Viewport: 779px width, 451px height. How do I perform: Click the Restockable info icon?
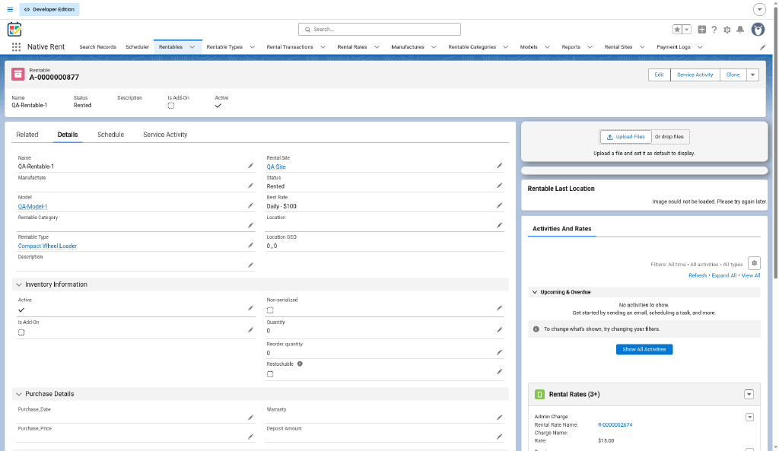pos(300,364)
